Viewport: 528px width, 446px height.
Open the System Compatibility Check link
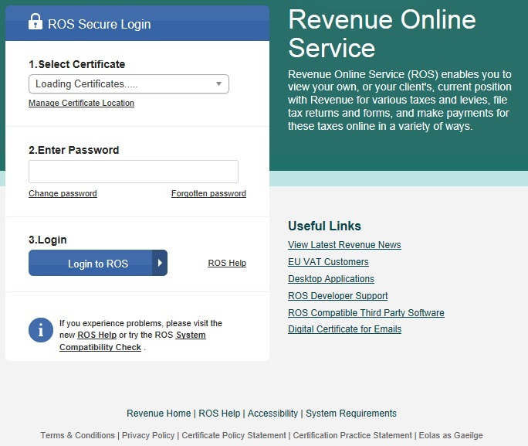click(132, 341)
